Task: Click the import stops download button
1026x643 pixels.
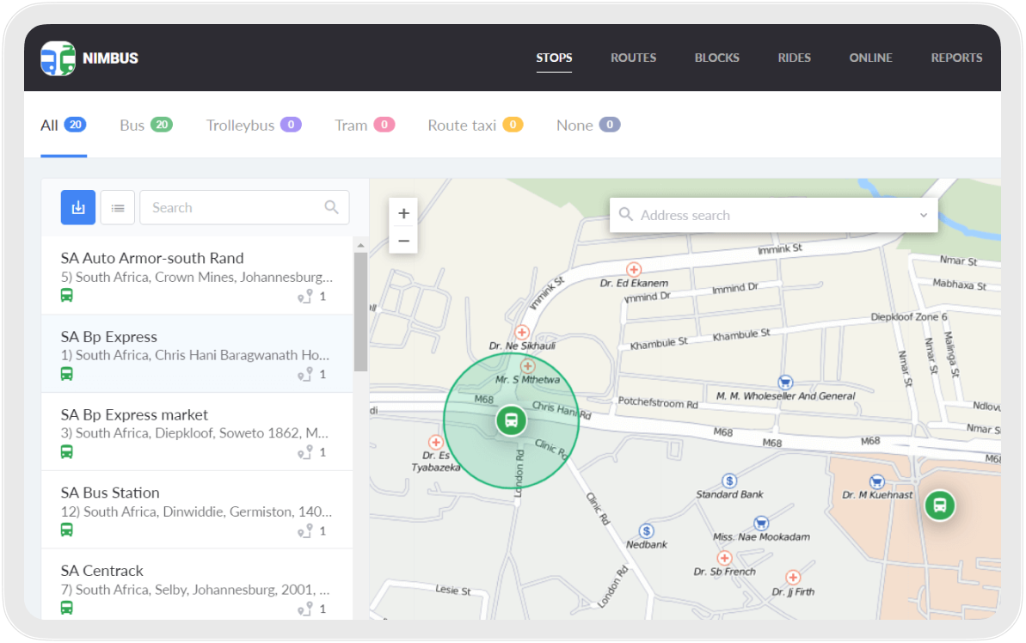Action: (x=77, y=207)
